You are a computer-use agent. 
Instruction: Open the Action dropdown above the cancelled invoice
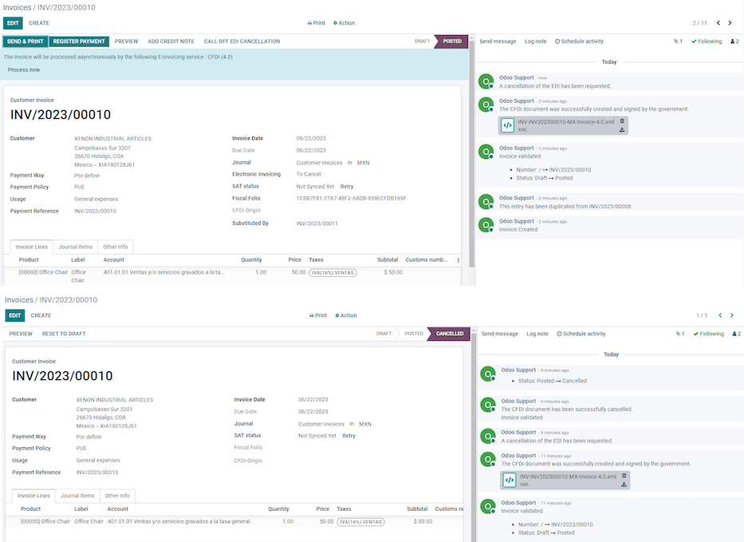point(345,315)
